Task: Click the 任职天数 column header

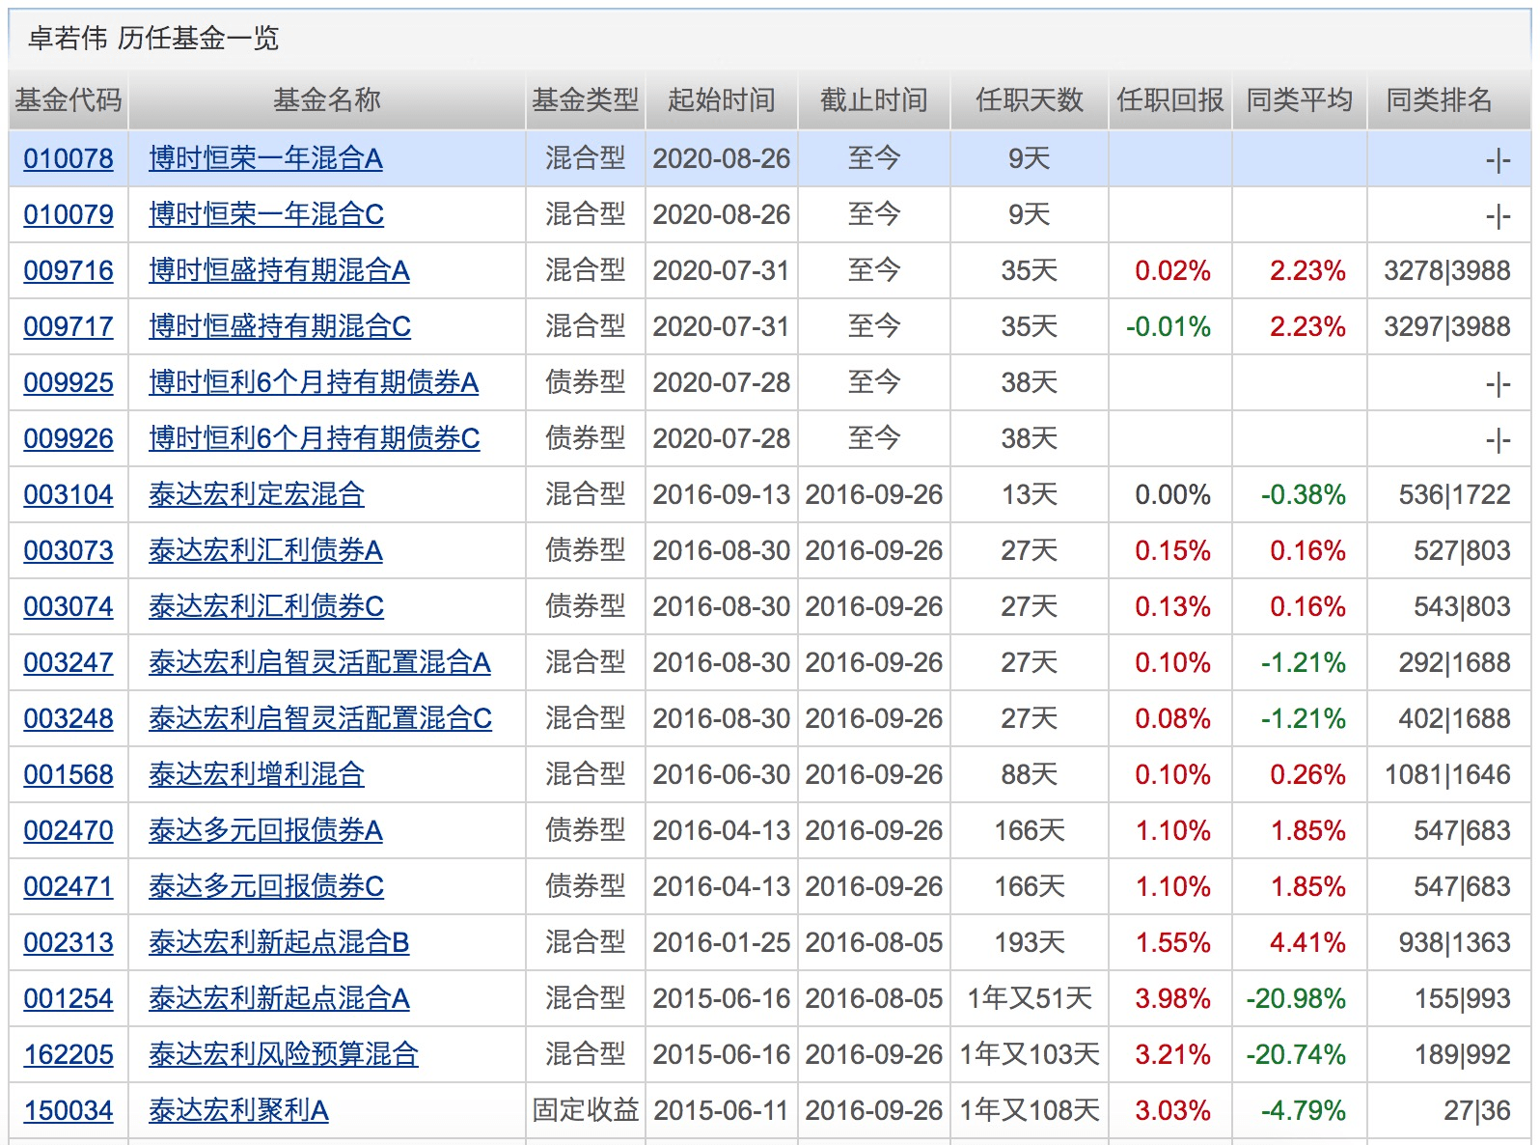Action: pos(1030,99)
